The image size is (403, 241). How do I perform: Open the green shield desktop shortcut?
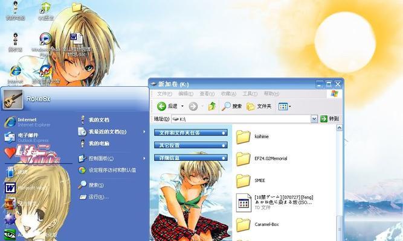[46, 10]
